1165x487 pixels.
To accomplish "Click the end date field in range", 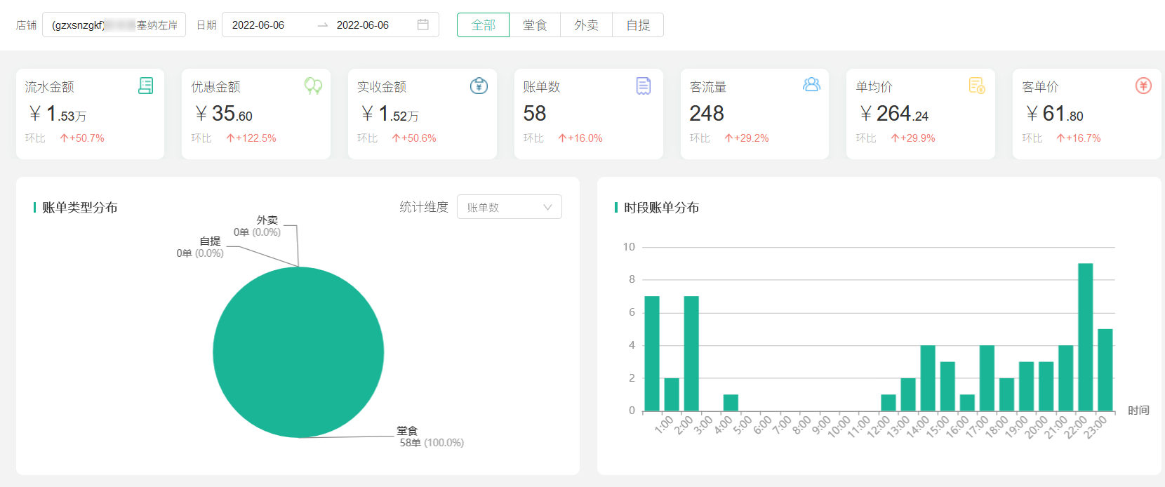I will pos(362,25).
